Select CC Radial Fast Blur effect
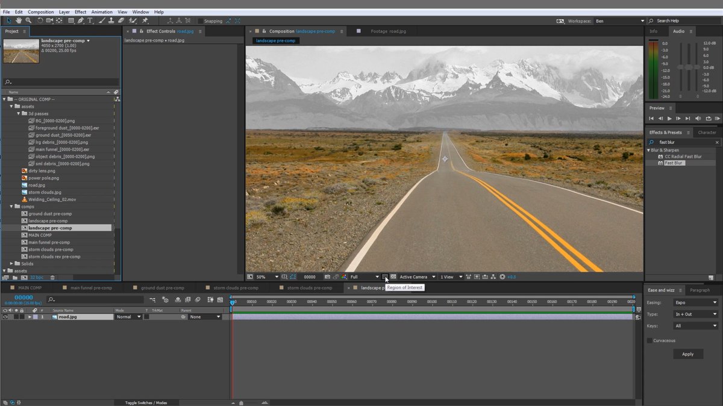This screenshot has width=723, height=406. [x=683, y=156]
